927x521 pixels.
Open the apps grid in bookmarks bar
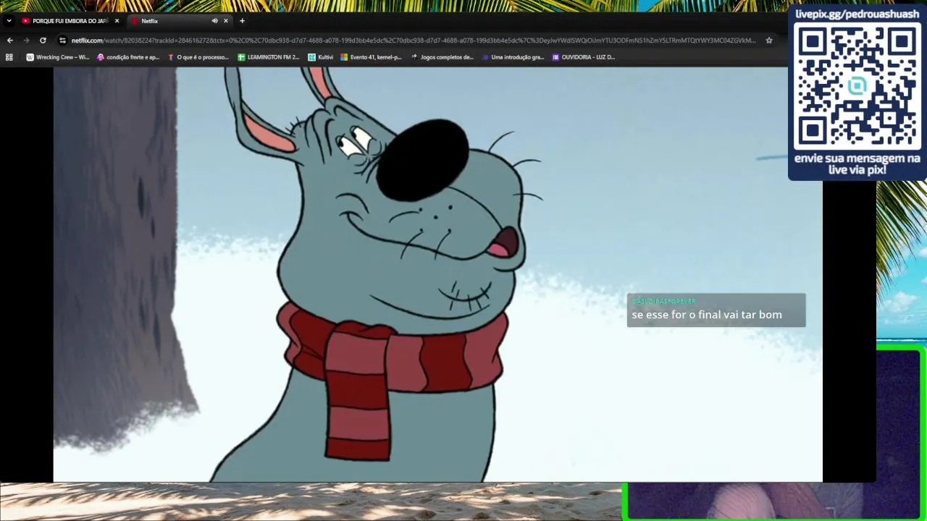pos(9,57)
